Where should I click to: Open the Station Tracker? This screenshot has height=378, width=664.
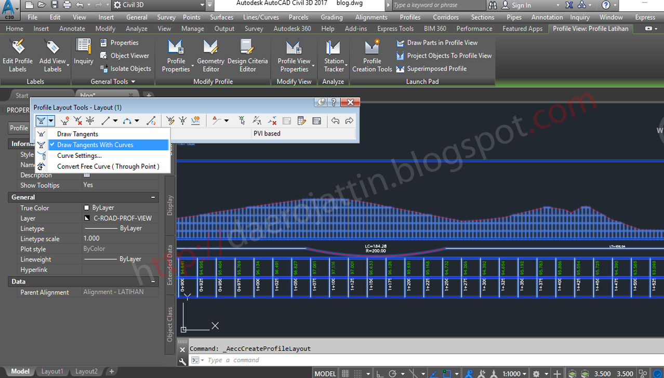333,56
